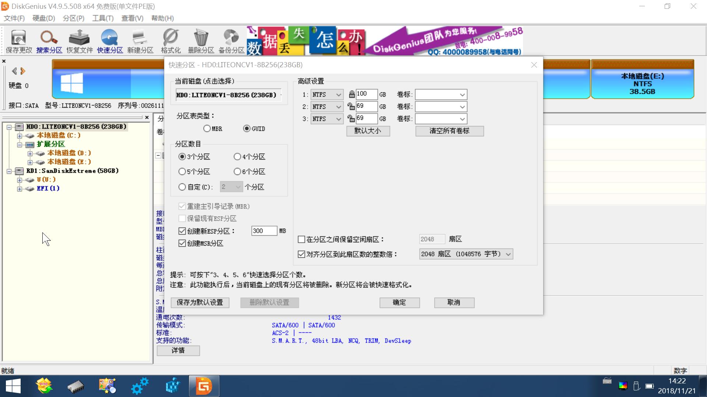Screen dimensions: 707x397
Task: Uncheck 创建MSR分区 checkbox
Action: click(x=182, y=243)
